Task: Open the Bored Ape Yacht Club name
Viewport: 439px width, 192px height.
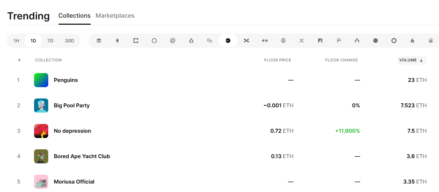Action: (82, 156)
